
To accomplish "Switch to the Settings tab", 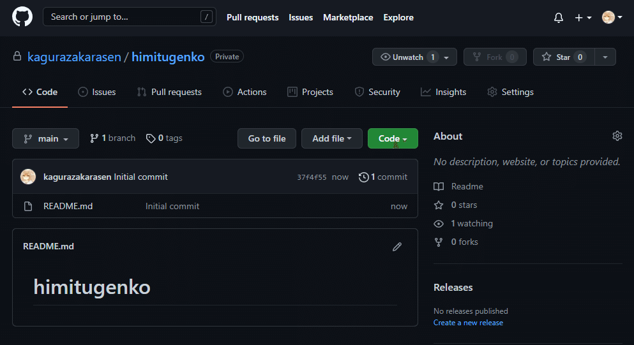I will [510, 92].
